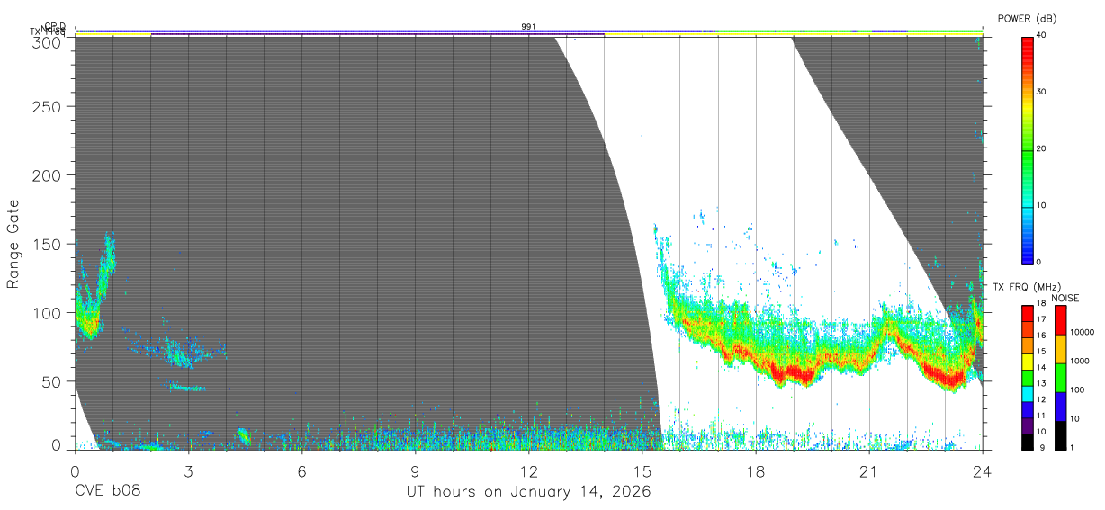Click the 100 label on NOISE legend

point(1077,390)
